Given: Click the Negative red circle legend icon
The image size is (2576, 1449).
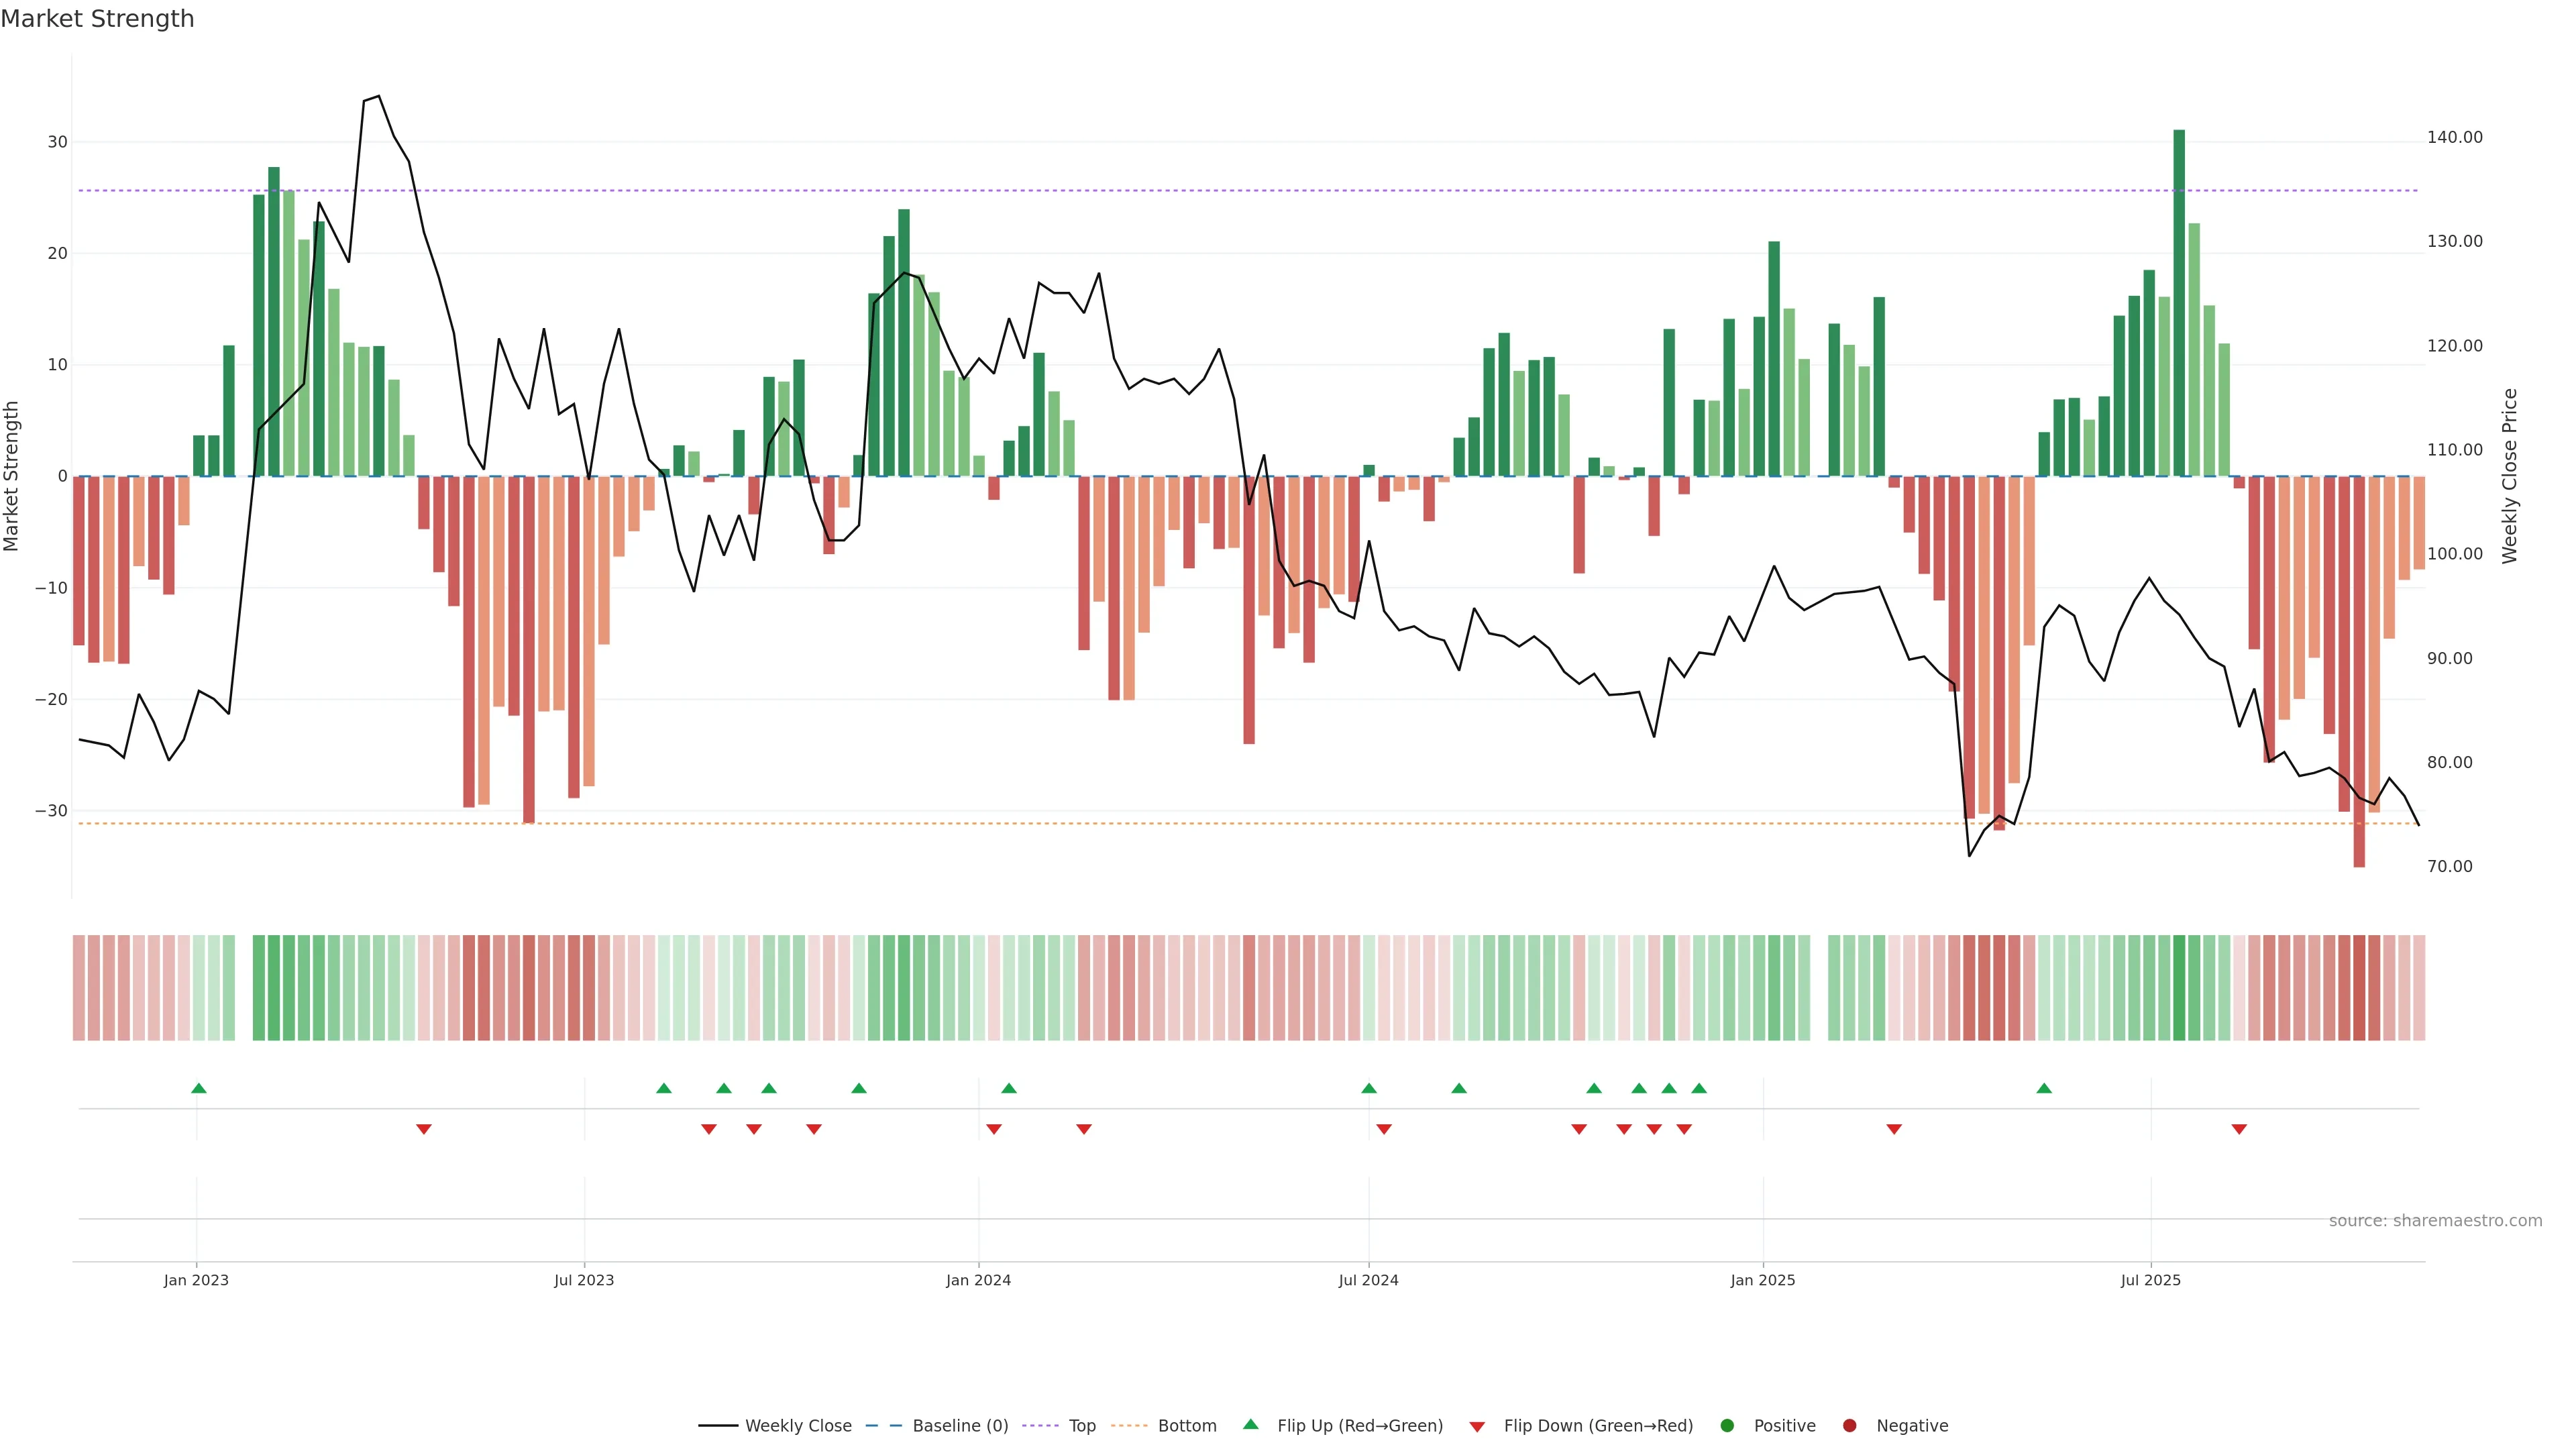Looking at the screenshot, I should 1849,1426.
